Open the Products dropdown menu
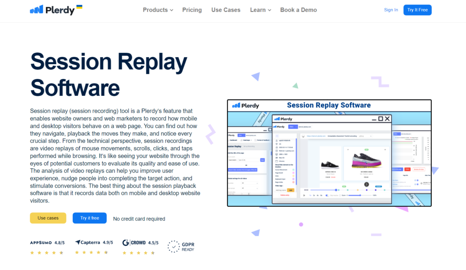 (158, 10)
